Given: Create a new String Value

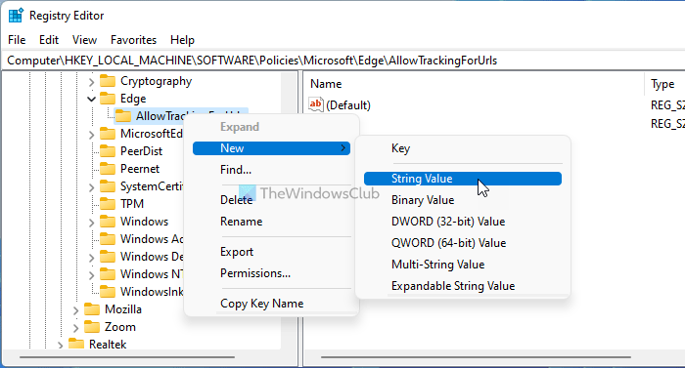Looking at the screenshot, I should [463, 179].
